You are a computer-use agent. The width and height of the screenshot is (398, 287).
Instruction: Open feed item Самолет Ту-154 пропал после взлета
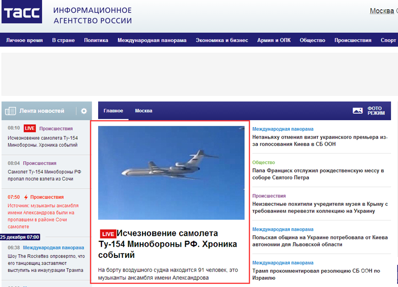point(44,175)
